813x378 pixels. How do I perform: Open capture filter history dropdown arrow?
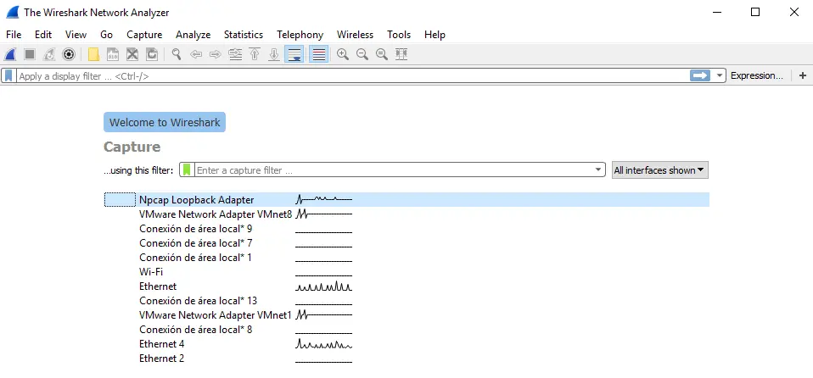[x=598, y=170]
